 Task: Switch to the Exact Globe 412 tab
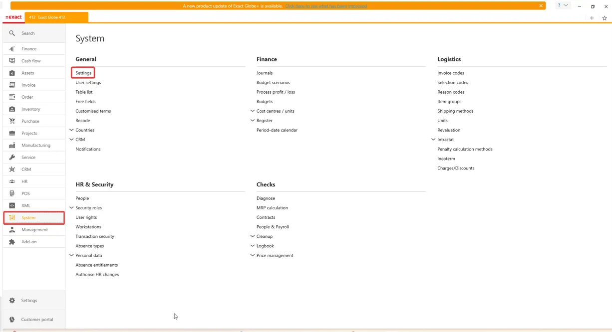click(x=56, y=17)
